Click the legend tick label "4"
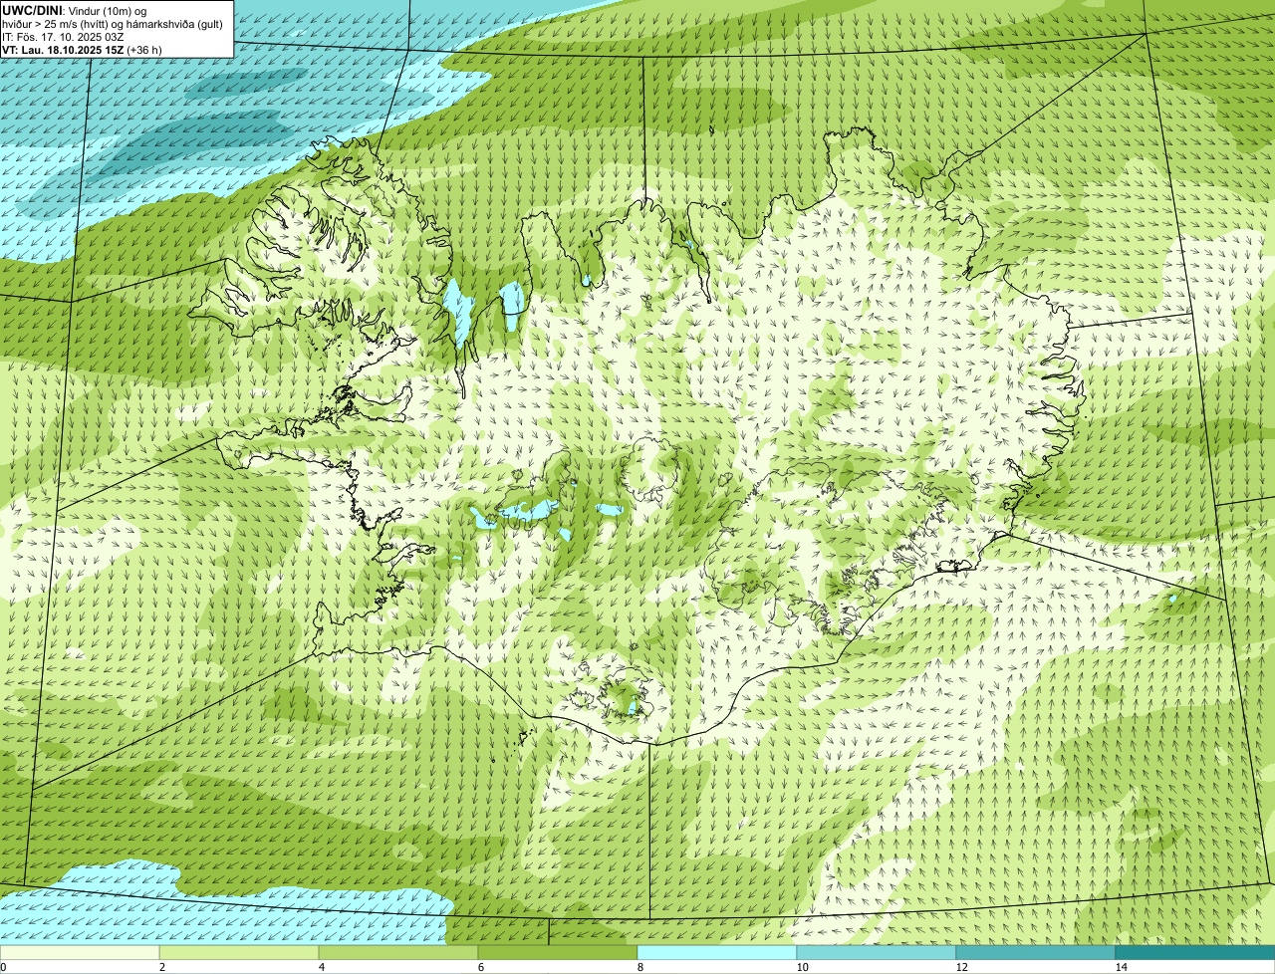 pos(321,967)
